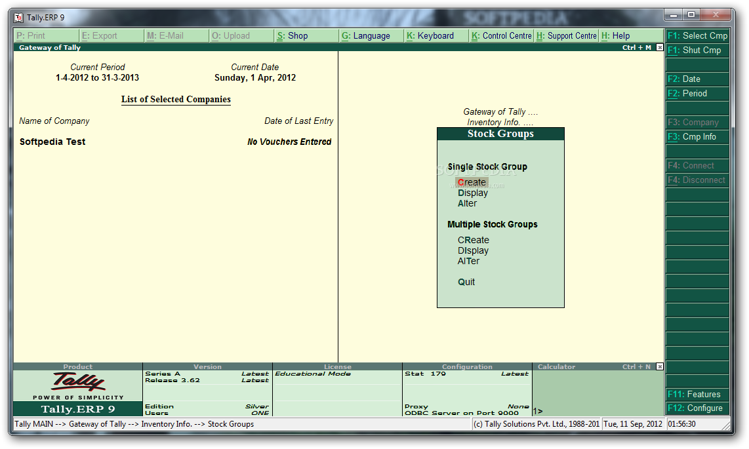This screenshot has width=749, height=449.
Task: Close the Gateway of Tally panel (x)
Action: pyautogui.click(x=660, y=47)
